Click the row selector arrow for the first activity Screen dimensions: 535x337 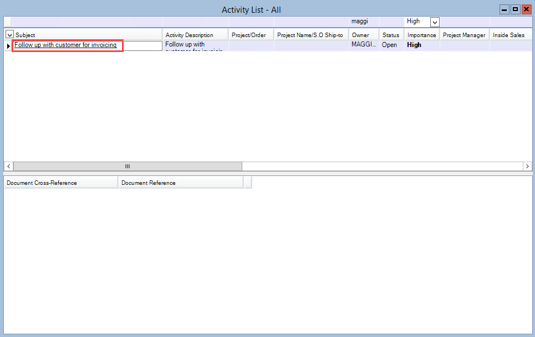click(8, 46)
